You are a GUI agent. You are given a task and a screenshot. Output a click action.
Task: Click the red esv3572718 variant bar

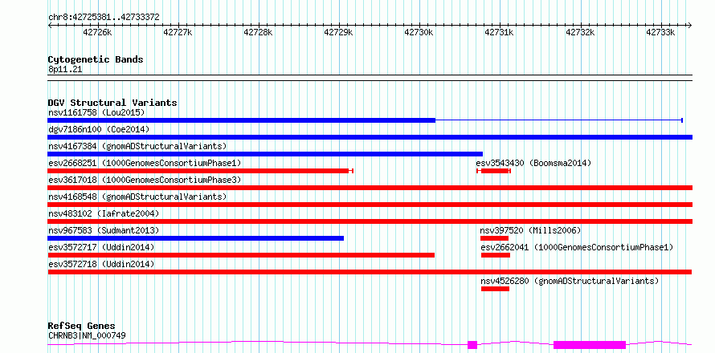tap(370, 272)
